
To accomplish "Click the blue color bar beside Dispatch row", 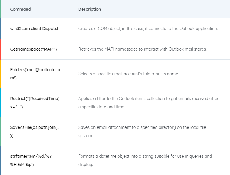I will coord(1,29).
